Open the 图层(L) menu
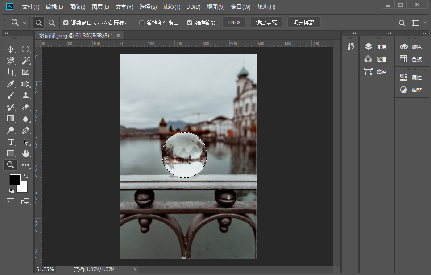 (100, 7)
